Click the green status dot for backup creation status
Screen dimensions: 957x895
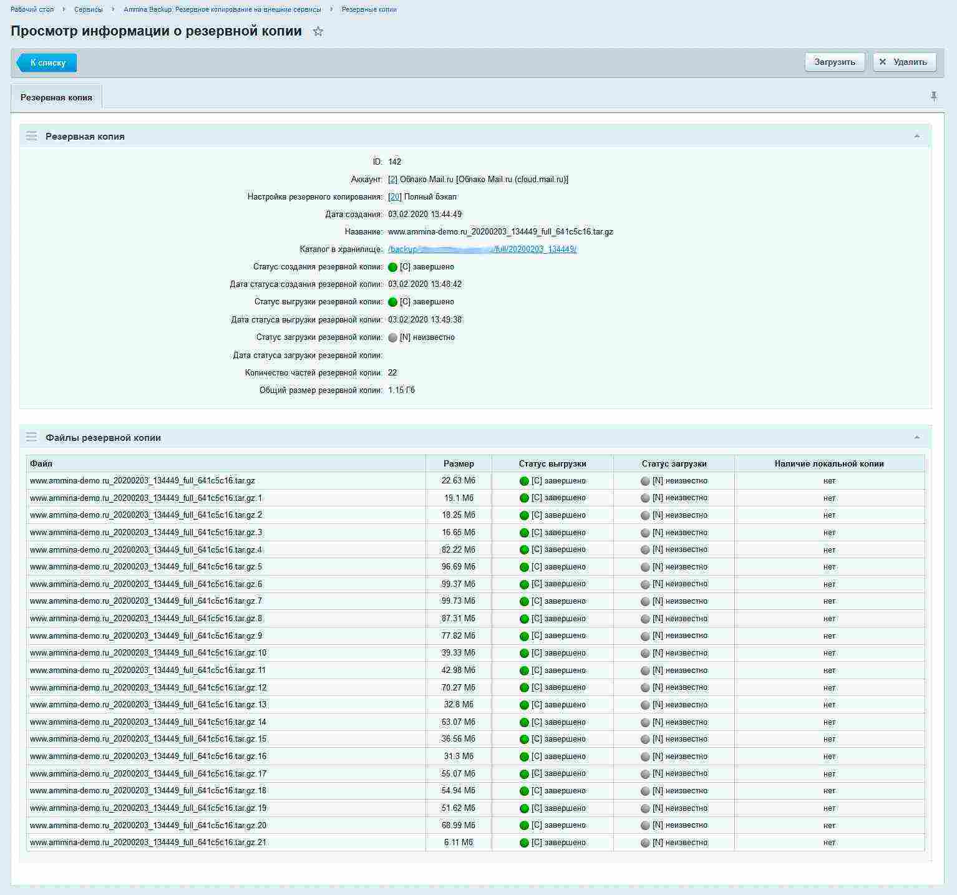coord(392,266)
